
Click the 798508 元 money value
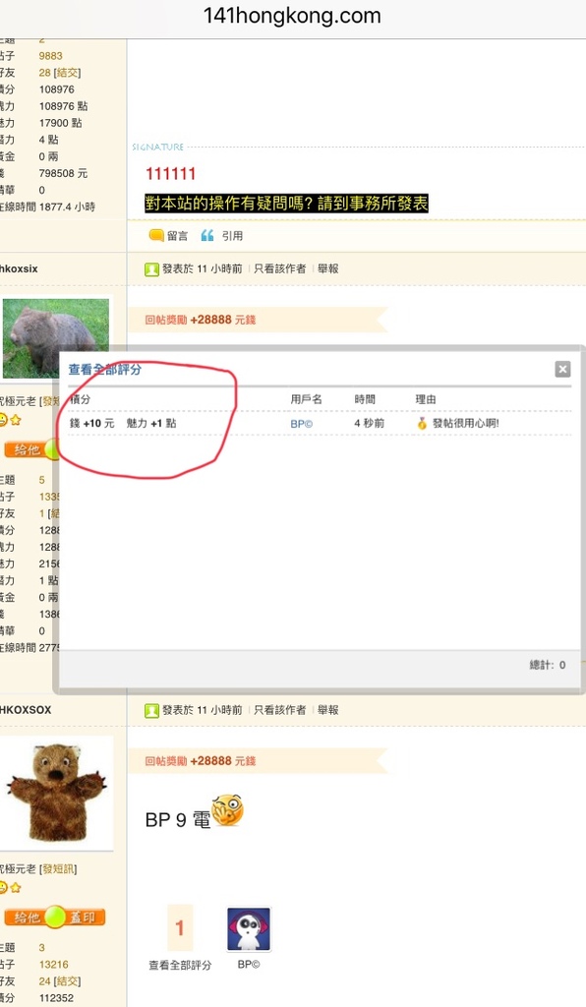click(64, 173)
